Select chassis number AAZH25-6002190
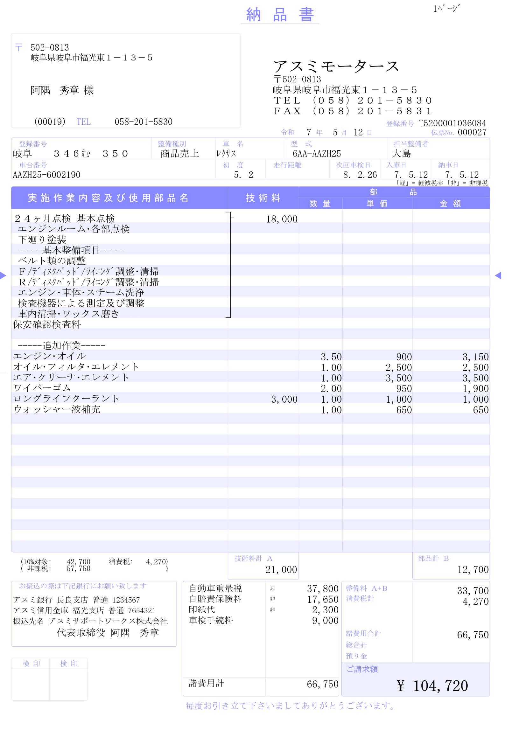This screenshot has width=526, height=744. [46, 175]
